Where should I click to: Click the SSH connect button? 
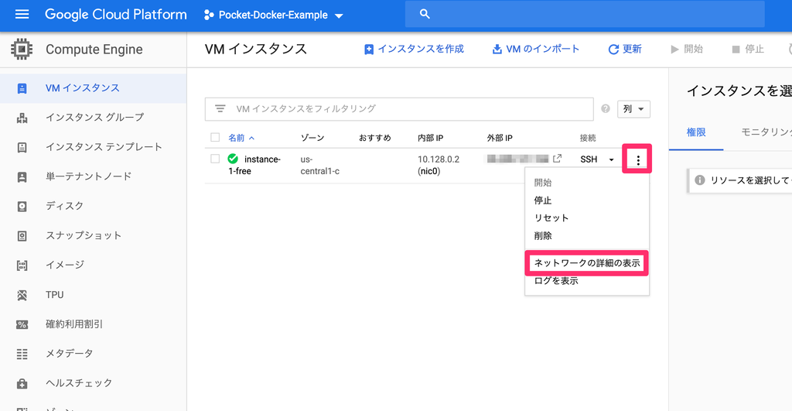pos(589,159)
